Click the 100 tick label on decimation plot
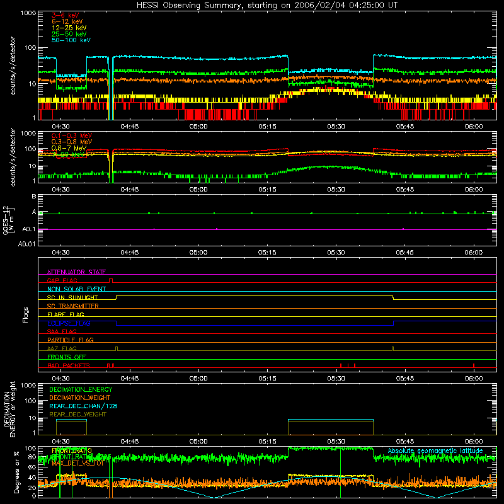Image resolution: width=504 pixels, height=504 pixels. [30, 401]
